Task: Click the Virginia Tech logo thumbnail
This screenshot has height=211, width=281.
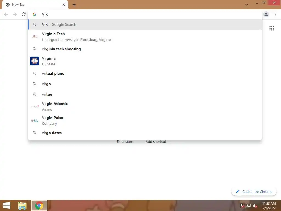Action: (x=35, y=37)
